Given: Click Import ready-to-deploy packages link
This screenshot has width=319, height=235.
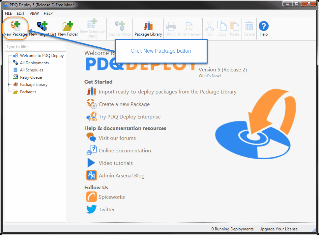Looking at the screenshot, I should 167,91.
